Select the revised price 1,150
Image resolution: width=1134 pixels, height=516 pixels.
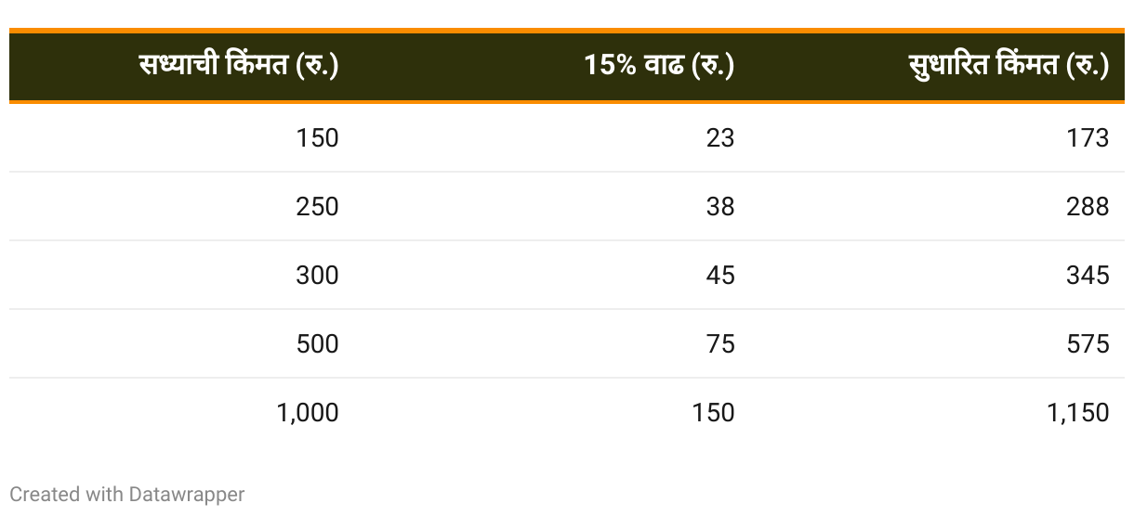[1077, 413]
